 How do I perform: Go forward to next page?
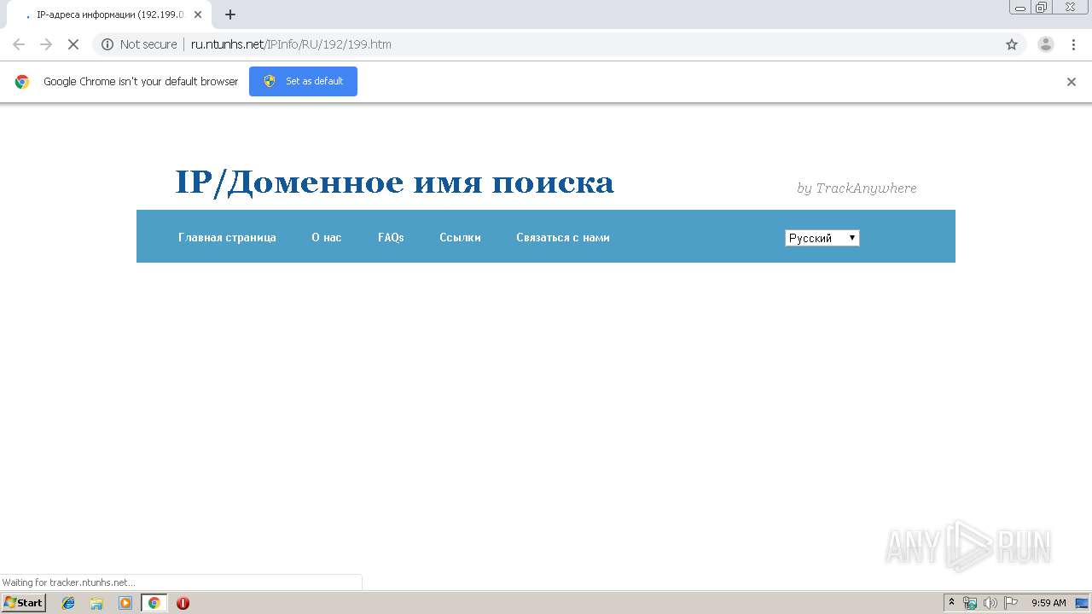(46, 44)
